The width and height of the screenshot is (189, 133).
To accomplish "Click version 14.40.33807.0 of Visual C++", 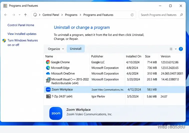I will tap(170, 79).
